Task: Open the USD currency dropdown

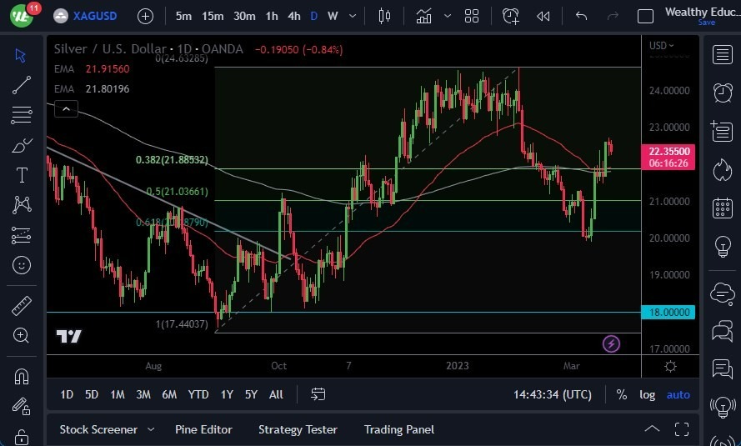Action: (662, 46)
